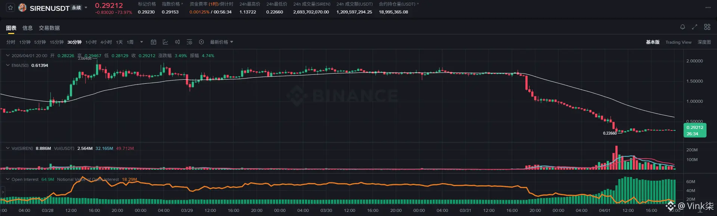Click the price alert bell icon
Screen dimensions: 717x216
[682, 27]
